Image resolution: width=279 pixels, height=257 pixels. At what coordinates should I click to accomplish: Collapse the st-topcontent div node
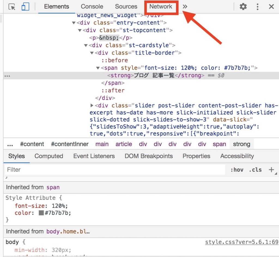click(80, 30)
